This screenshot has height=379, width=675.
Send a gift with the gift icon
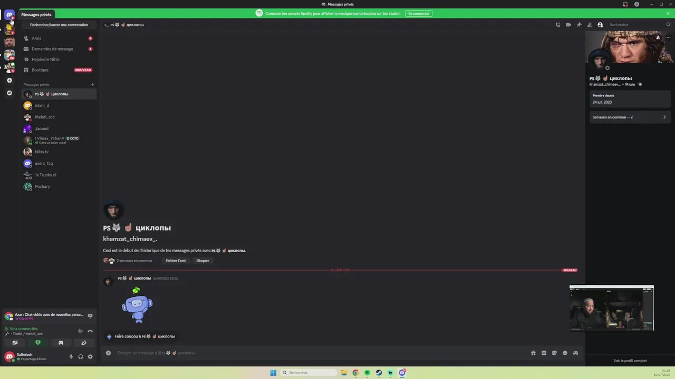(x=533, y=353)
